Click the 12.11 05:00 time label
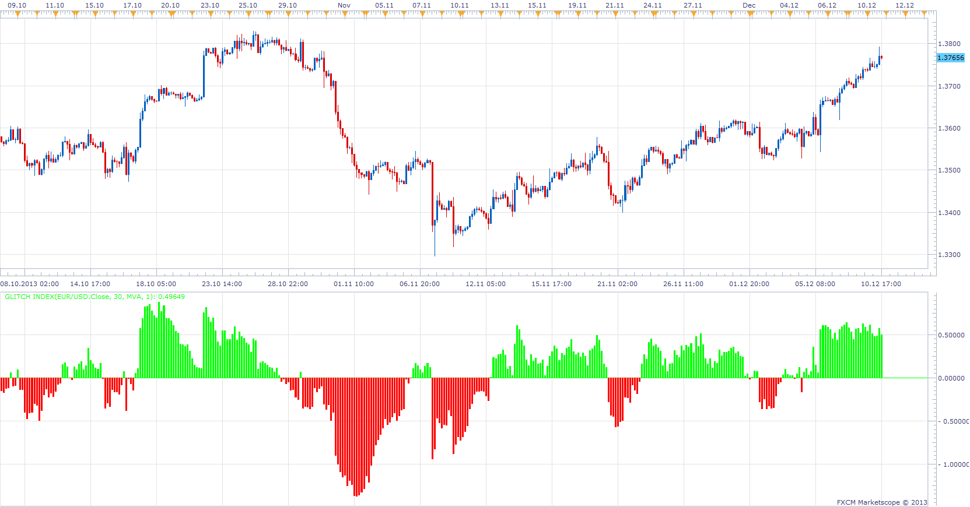Viewport: 970px width, 507px height. point(485,284)
